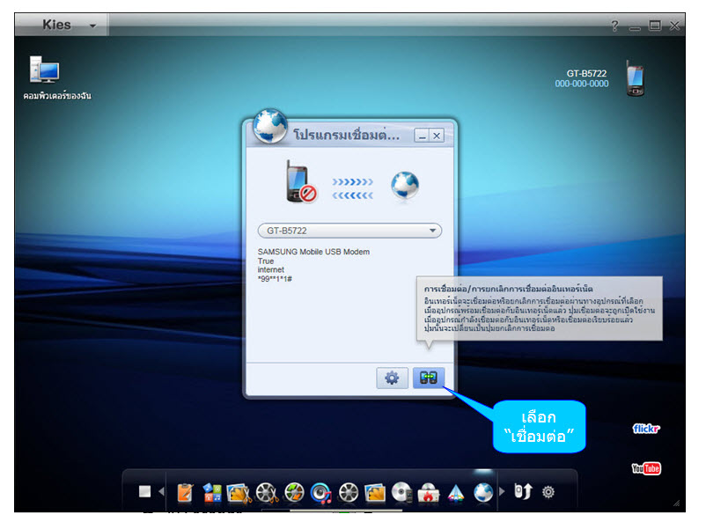Image resolution: width=706 pixels, height=529 pixels.
Task: Open the music player speaker icon
Action: click(321, 493)
